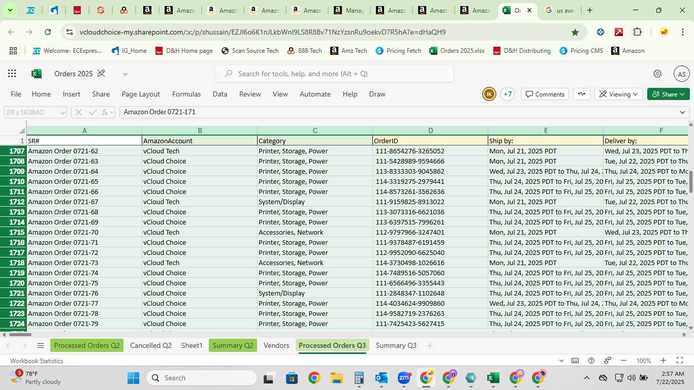Open the Office app launcher waffle icon
The height and width of the screenshot is (390, 694).
(12, 74)
